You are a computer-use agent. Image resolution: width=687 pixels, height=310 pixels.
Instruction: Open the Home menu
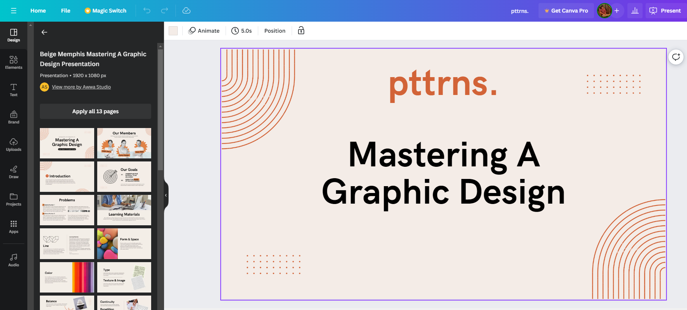[x=38, y=11]
